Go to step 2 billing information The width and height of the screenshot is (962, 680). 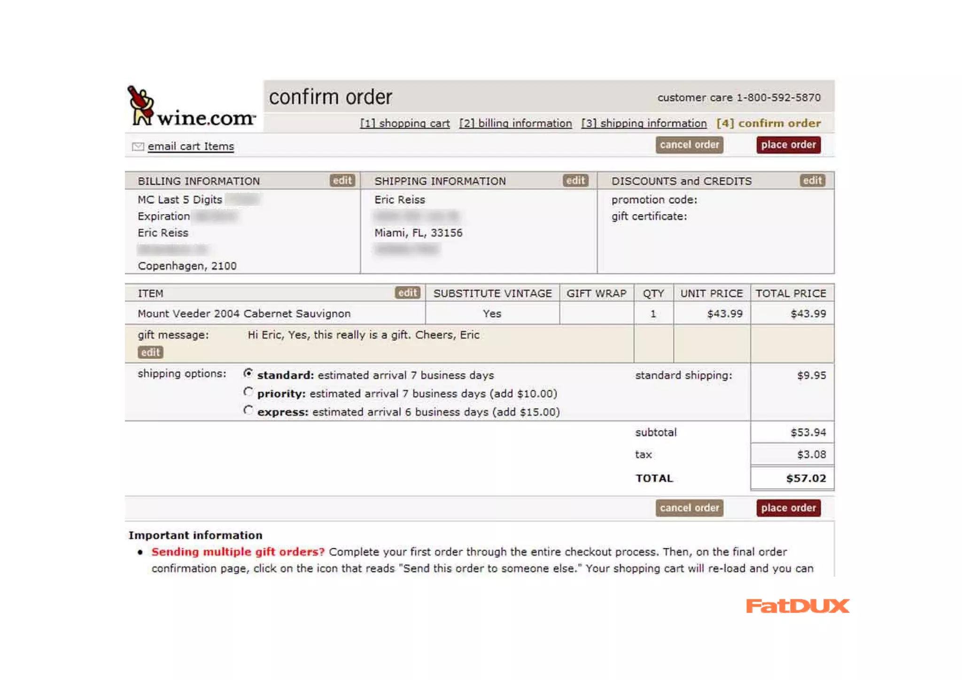click(515, 123)
